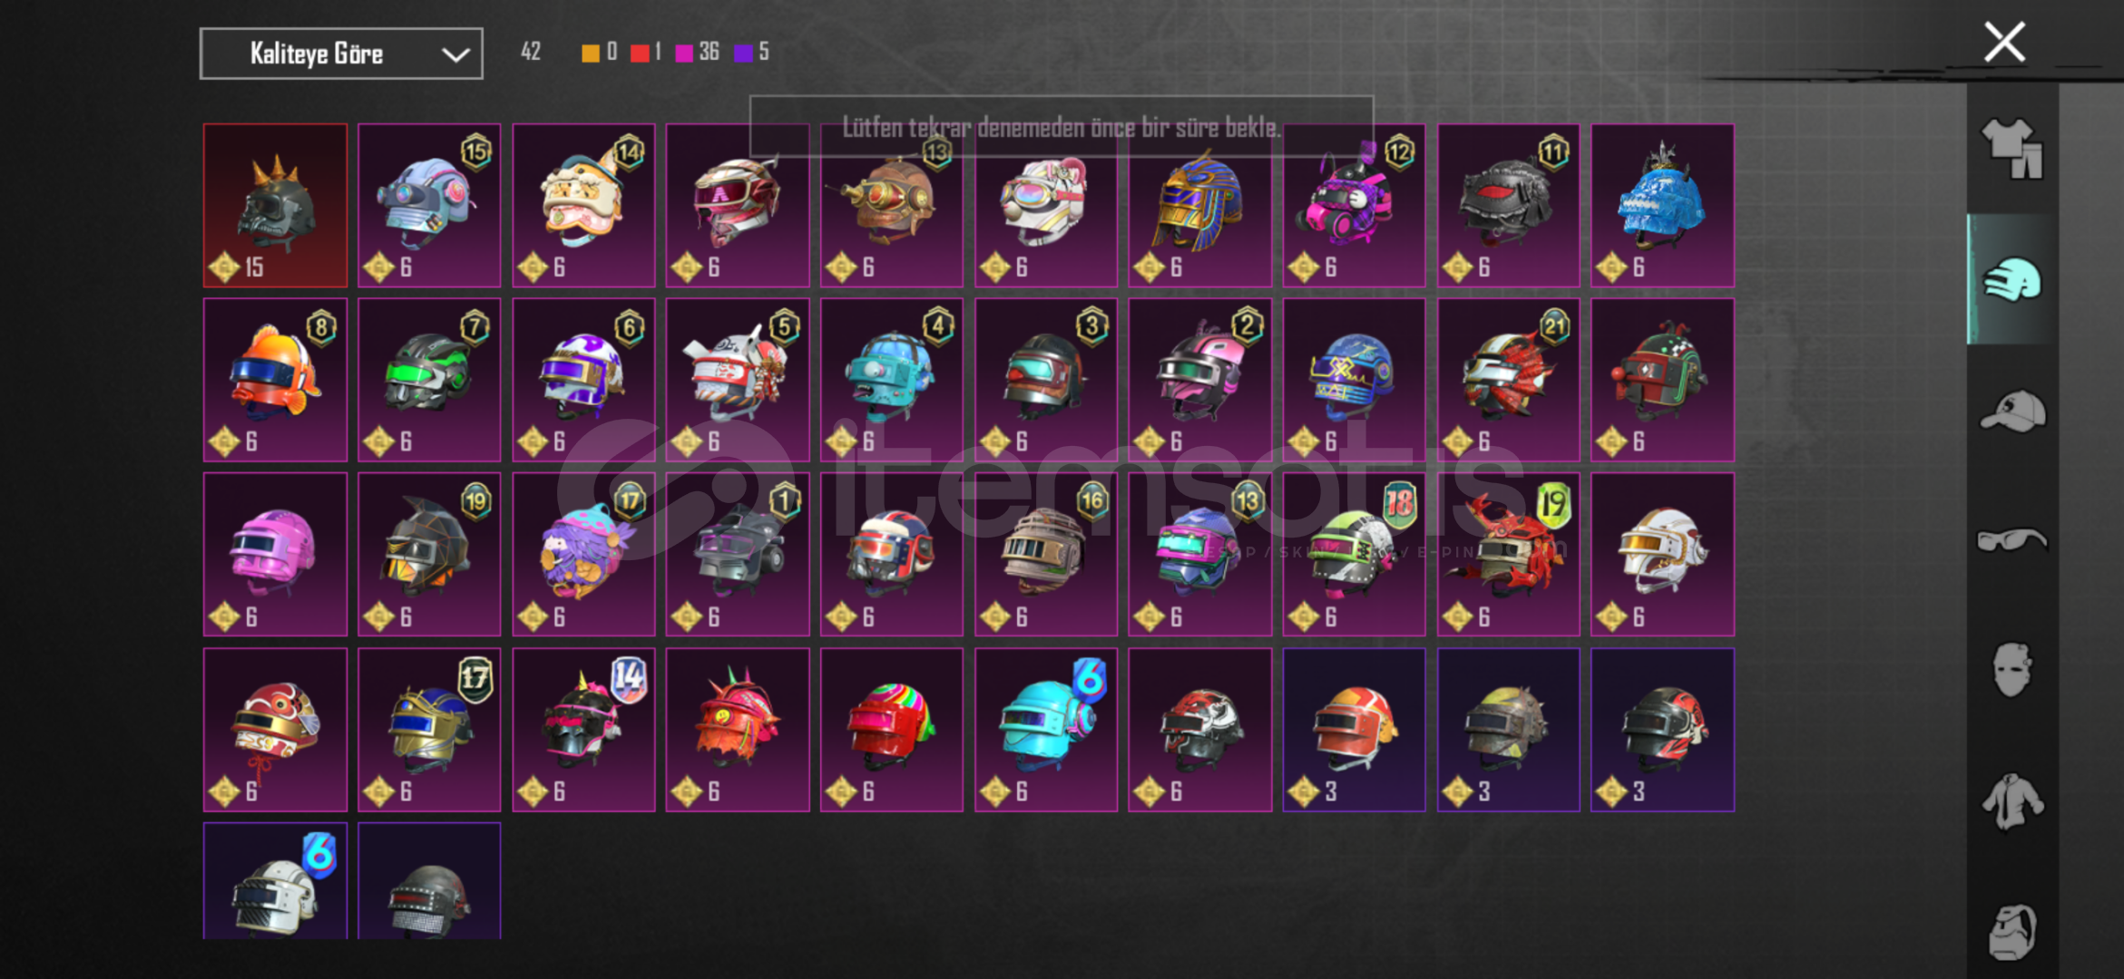This screenshot has height=979, width=2124.
Task: Dismiss the 'Lütfen tekrar denemeden' notification
Action: (1061, 127)
